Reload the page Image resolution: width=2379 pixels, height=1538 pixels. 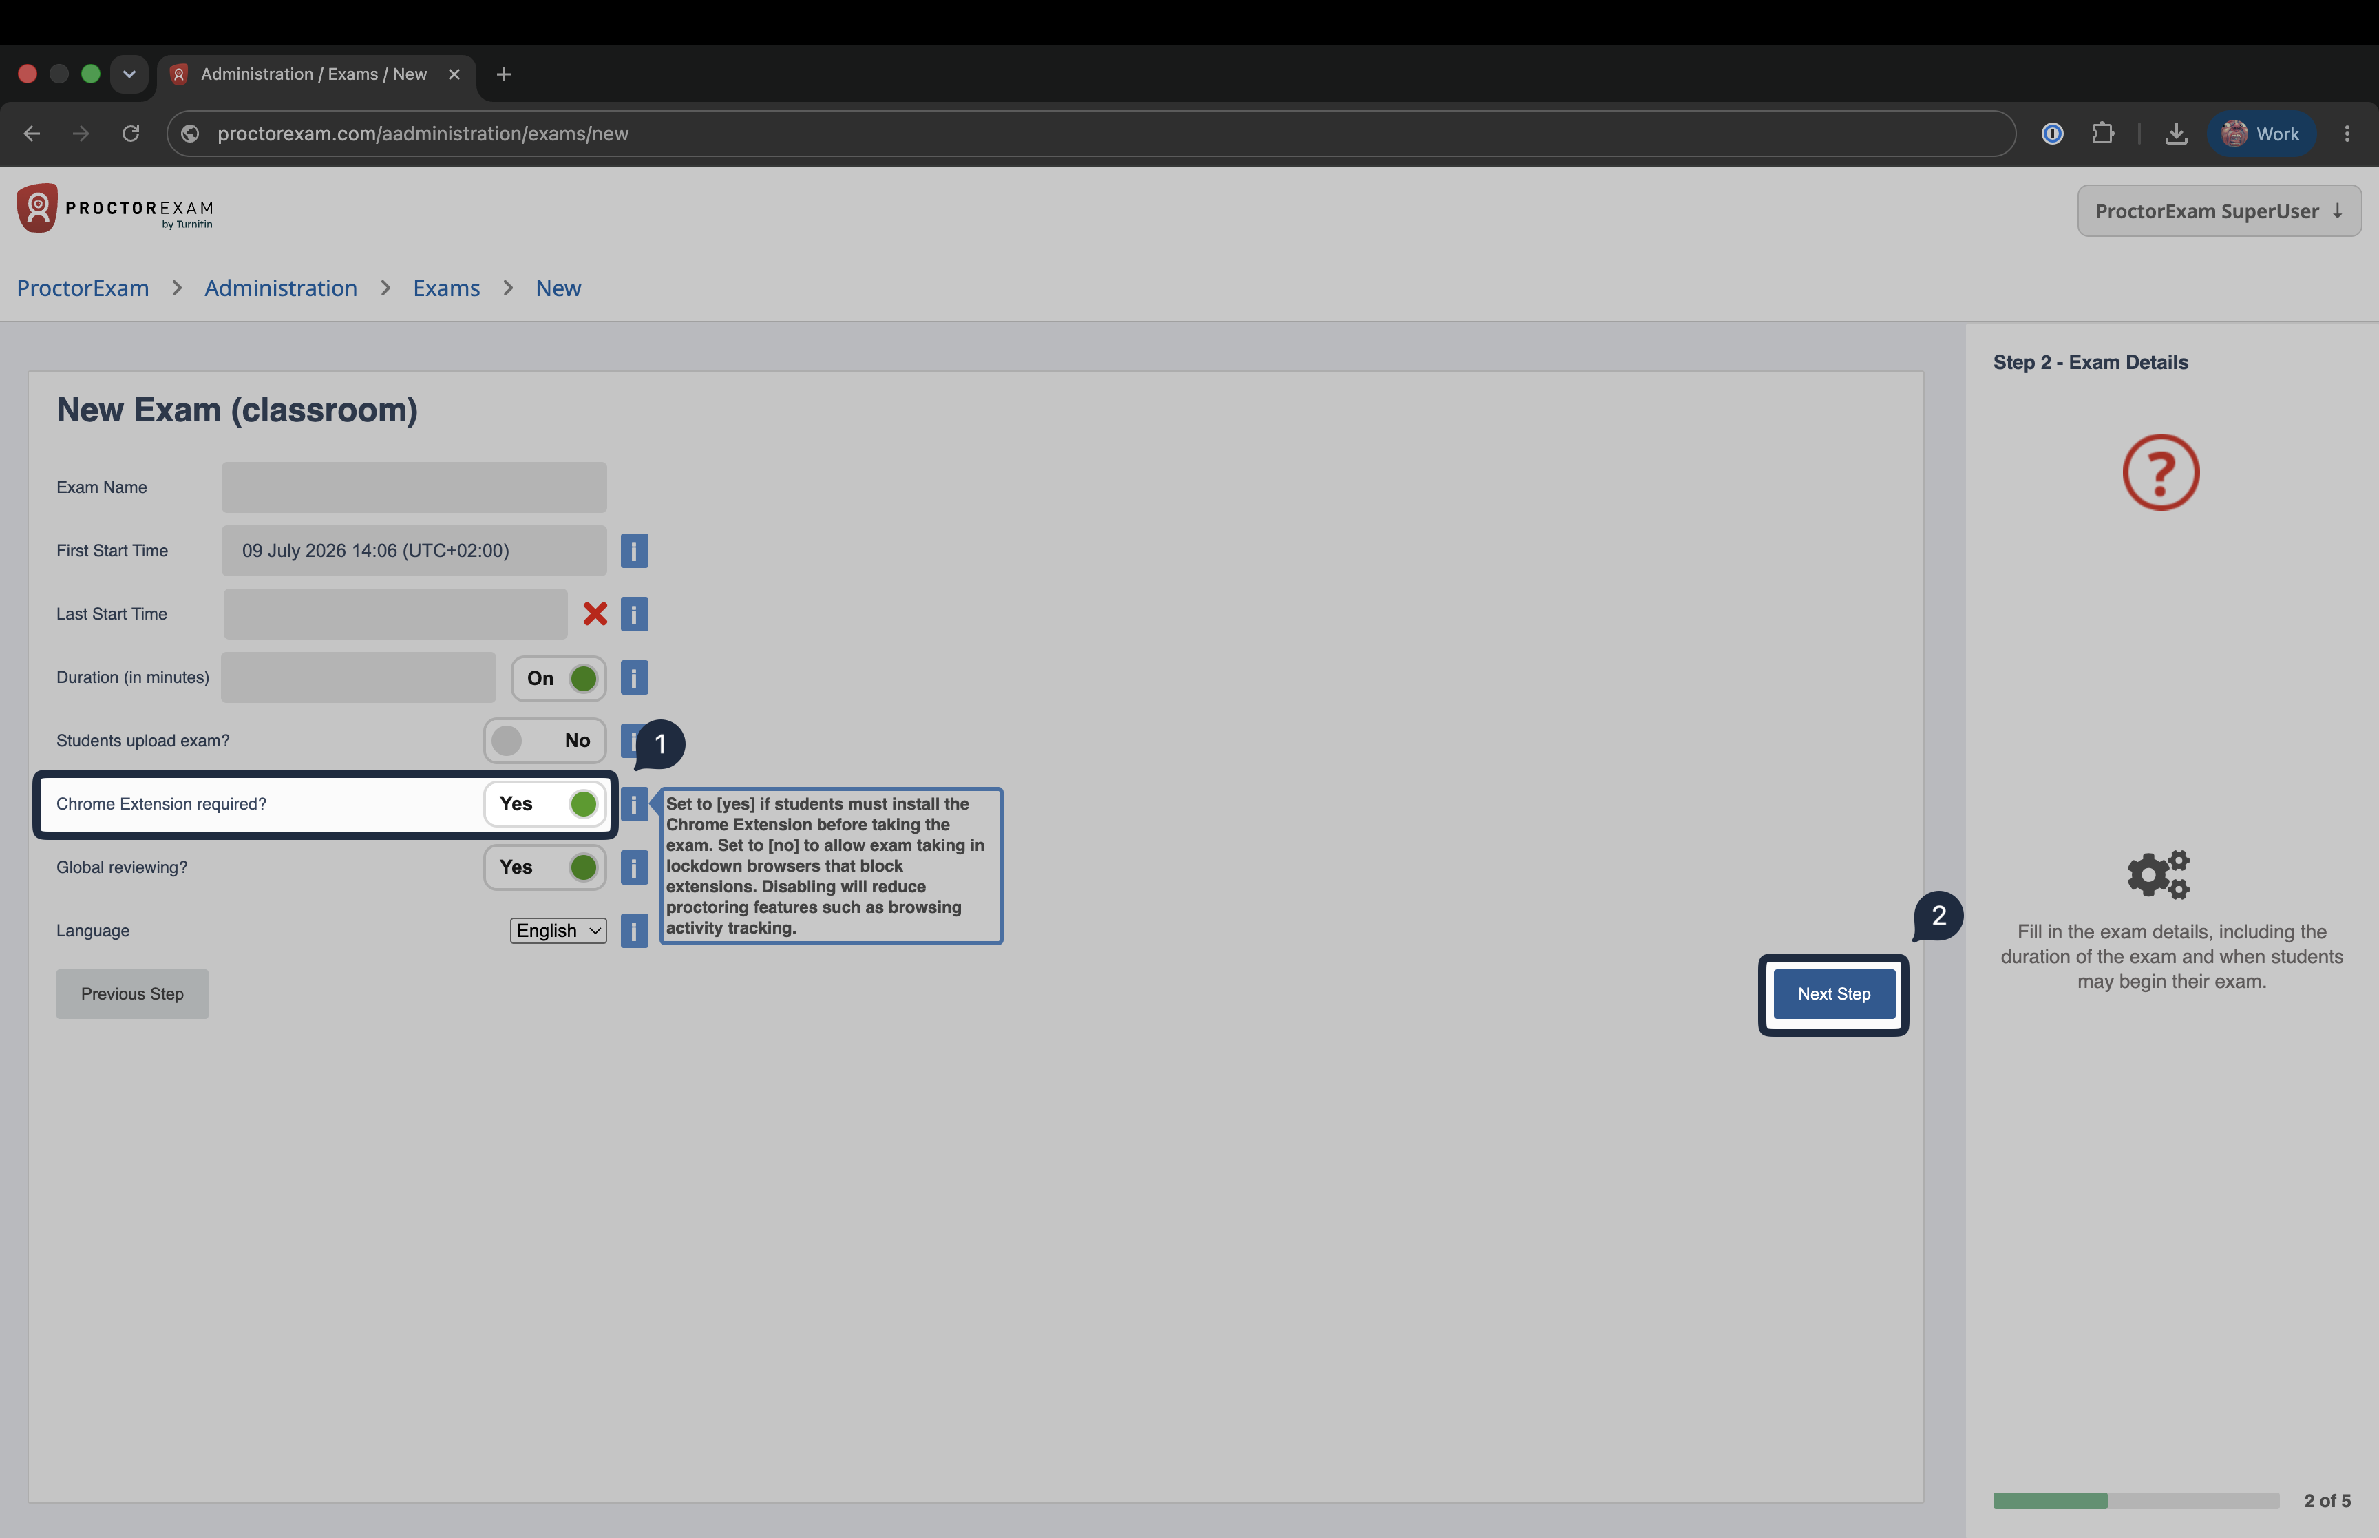point(131,134)
